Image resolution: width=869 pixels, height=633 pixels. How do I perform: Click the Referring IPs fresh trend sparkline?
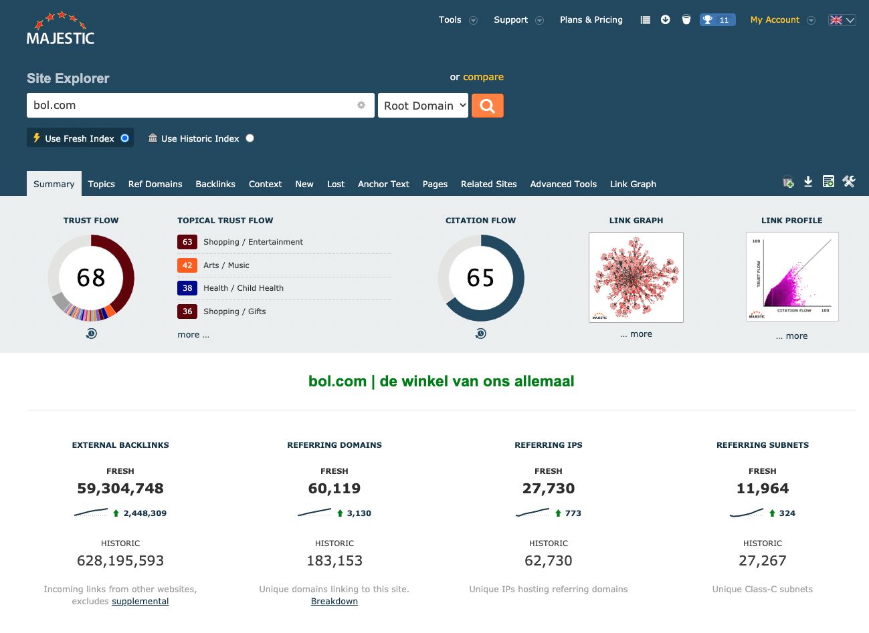coord(533,513)
